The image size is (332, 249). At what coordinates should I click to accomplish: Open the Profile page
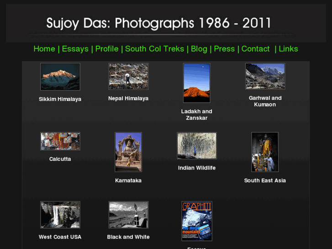[x=107, y=49]
